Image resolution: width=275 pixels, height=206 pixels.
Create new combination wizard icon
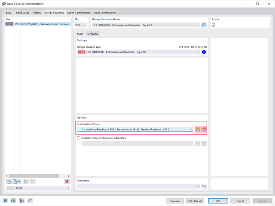pyautogui.click(x=198, y=129)
